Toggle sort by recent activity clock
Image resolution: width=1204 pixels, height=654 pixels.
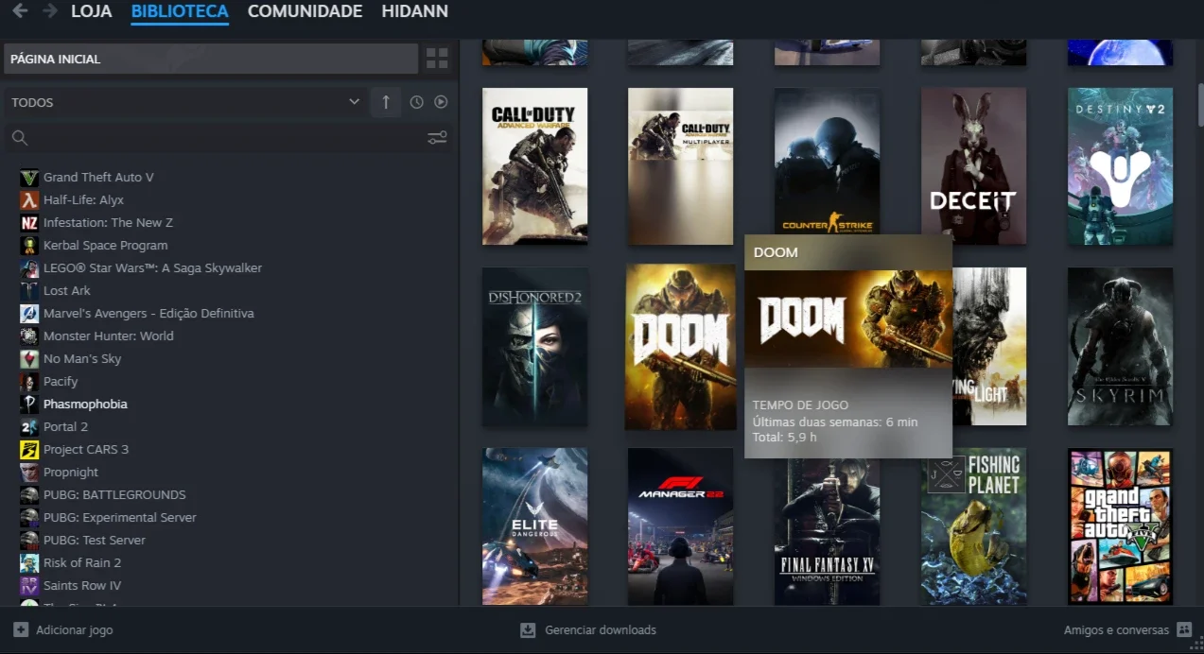click(417, 102)
